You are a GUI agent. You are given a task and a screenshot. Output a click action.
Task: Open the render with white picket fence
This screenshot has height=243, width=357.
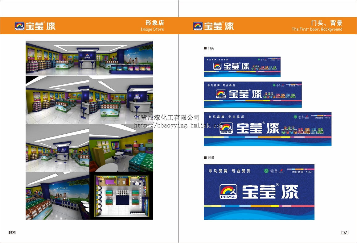pos(57,196)
